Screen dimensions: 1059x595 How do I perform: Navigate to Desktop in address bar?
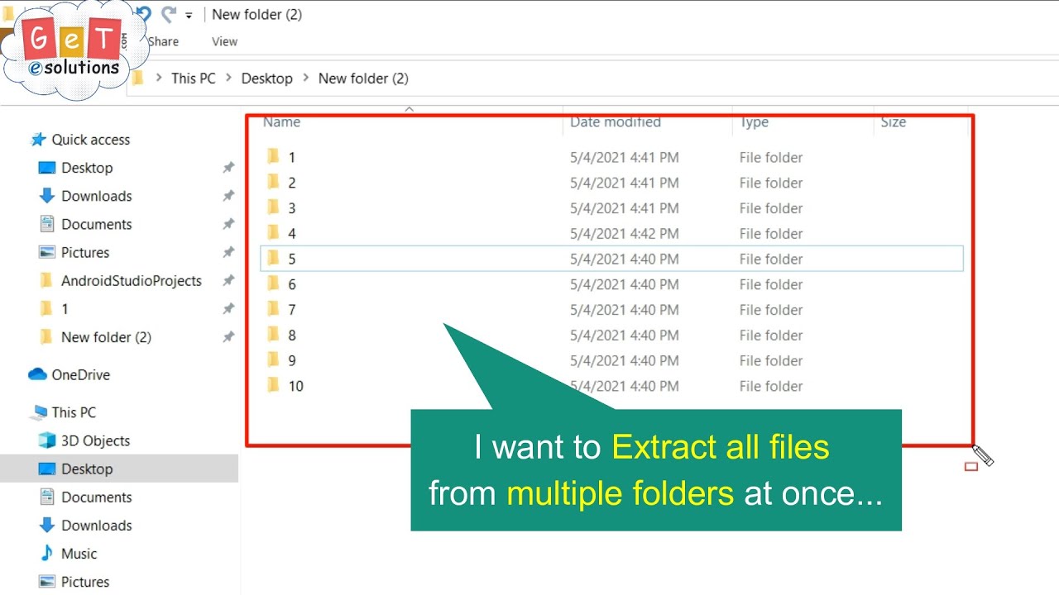click(266, 79)
